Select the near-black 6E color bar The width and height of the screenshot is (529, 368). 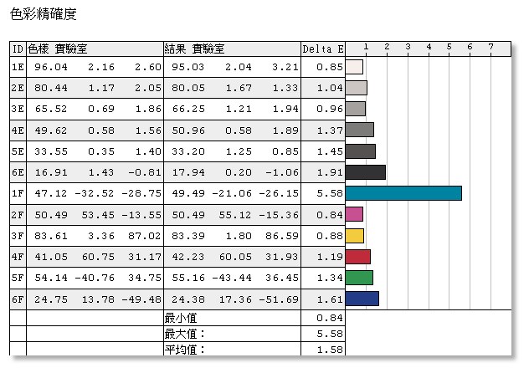pos(365,172)
